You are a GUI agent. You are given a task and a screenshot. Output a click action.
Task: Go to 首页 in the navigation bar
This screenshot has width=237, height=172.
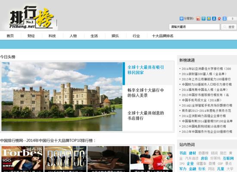click(x=10, y=36)
